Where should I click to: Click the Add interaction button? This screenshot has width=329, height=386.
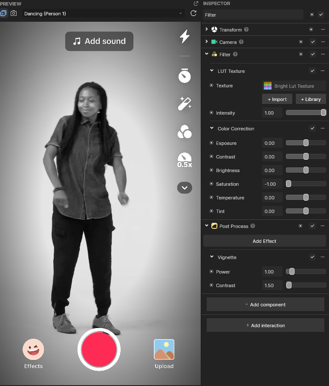click(x=266, y=326)
